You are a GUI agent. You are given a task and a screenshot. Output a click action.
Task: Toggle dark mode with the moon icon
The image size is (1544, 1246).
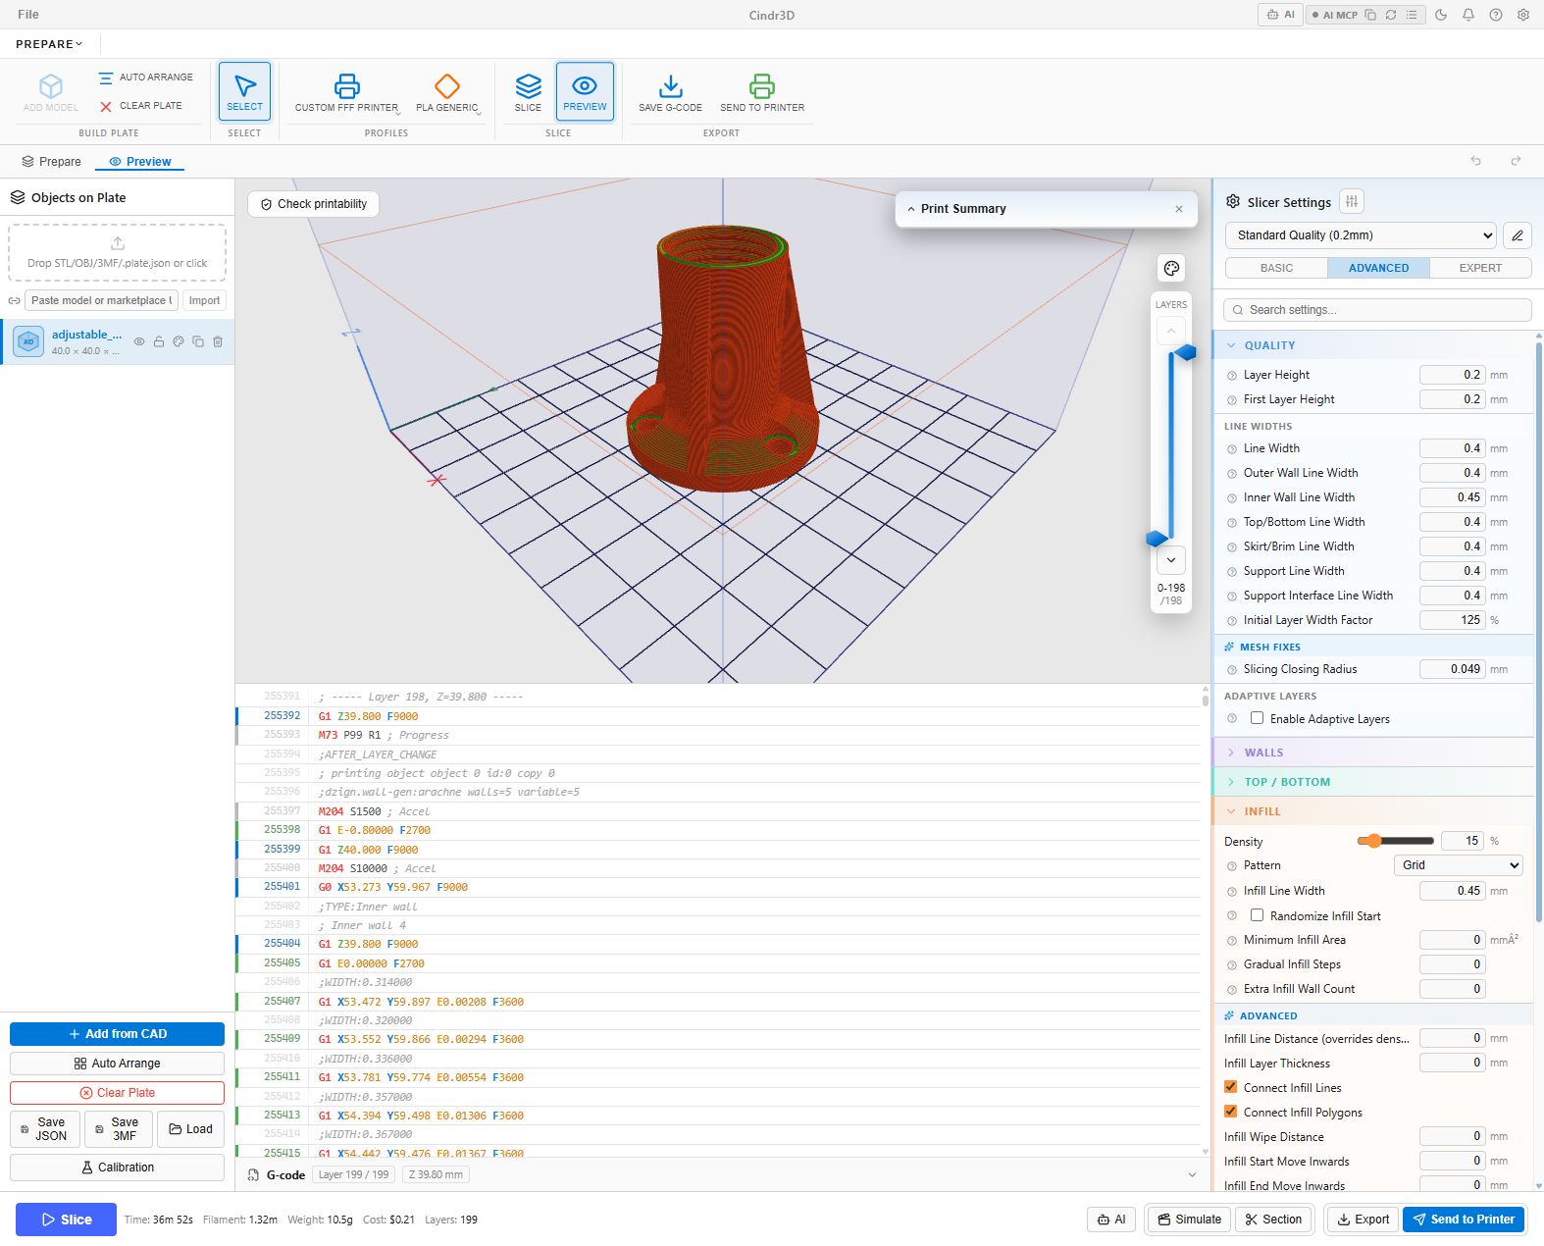[1441, 15]
